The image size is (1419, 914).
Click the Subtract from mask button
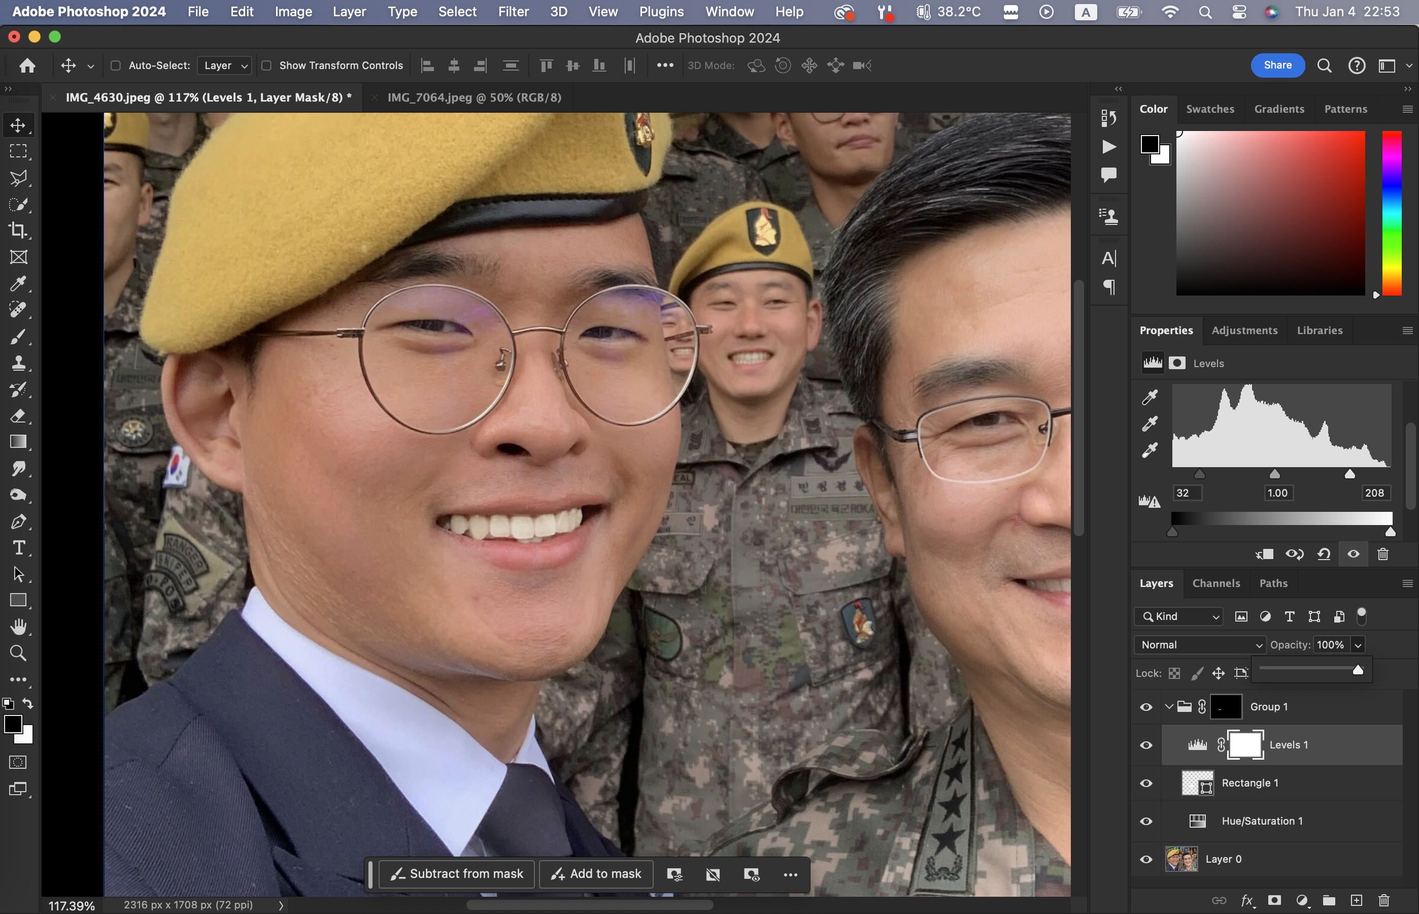click(457, 874)
